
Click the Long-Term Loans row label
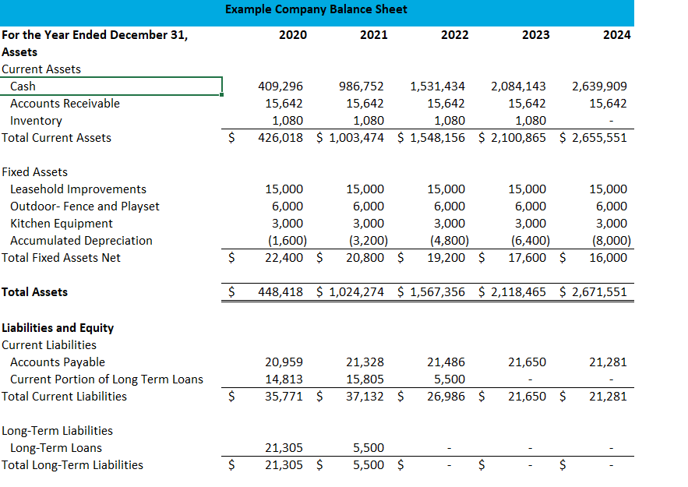56,448
